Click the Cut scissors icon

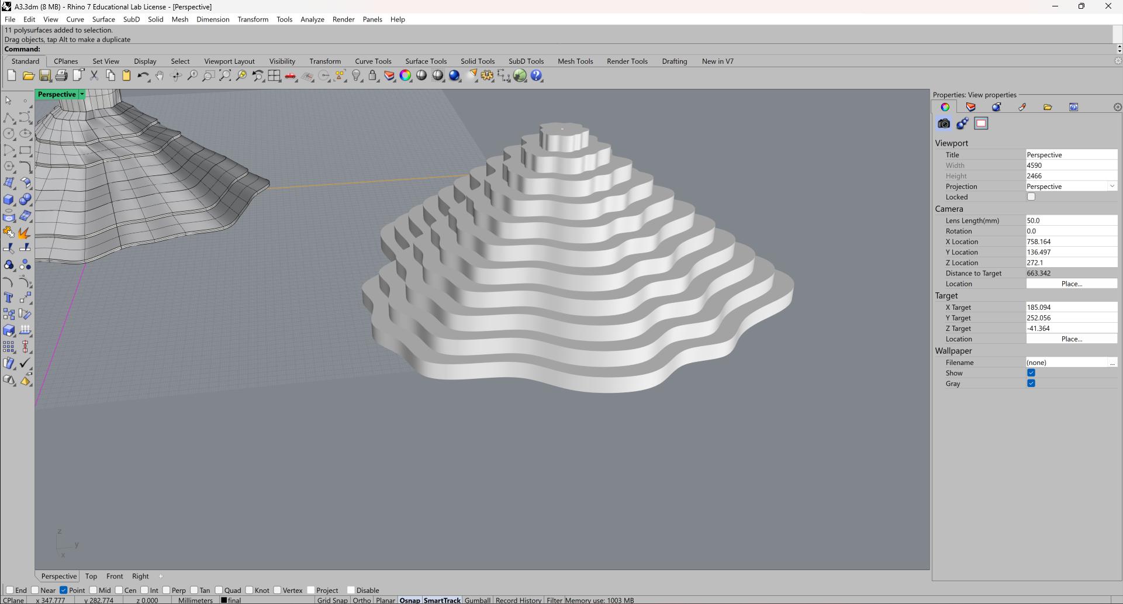[x=94, y=75]
